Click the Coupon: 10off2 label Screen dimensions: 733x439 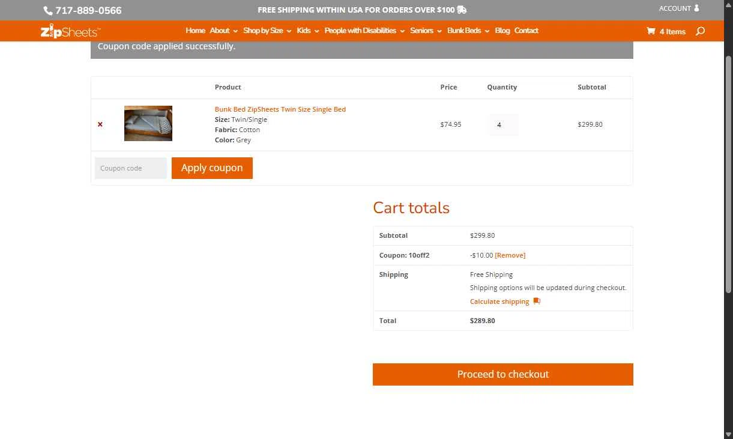[x=404, y=255]
